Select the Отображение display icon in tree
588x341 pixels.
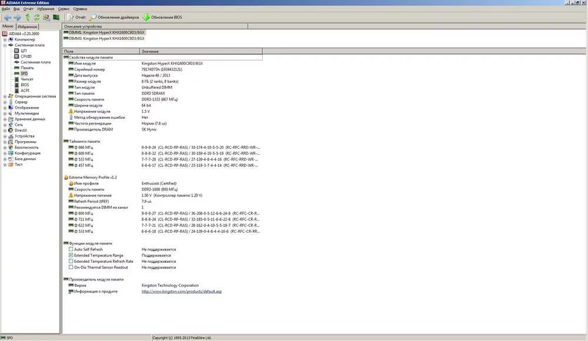pos(11,108)
